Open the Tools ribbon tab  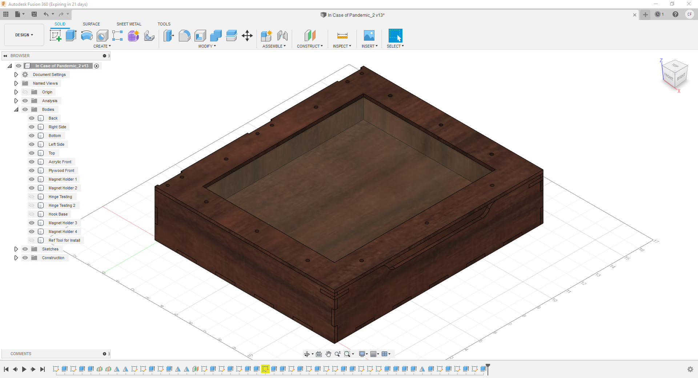164,24
